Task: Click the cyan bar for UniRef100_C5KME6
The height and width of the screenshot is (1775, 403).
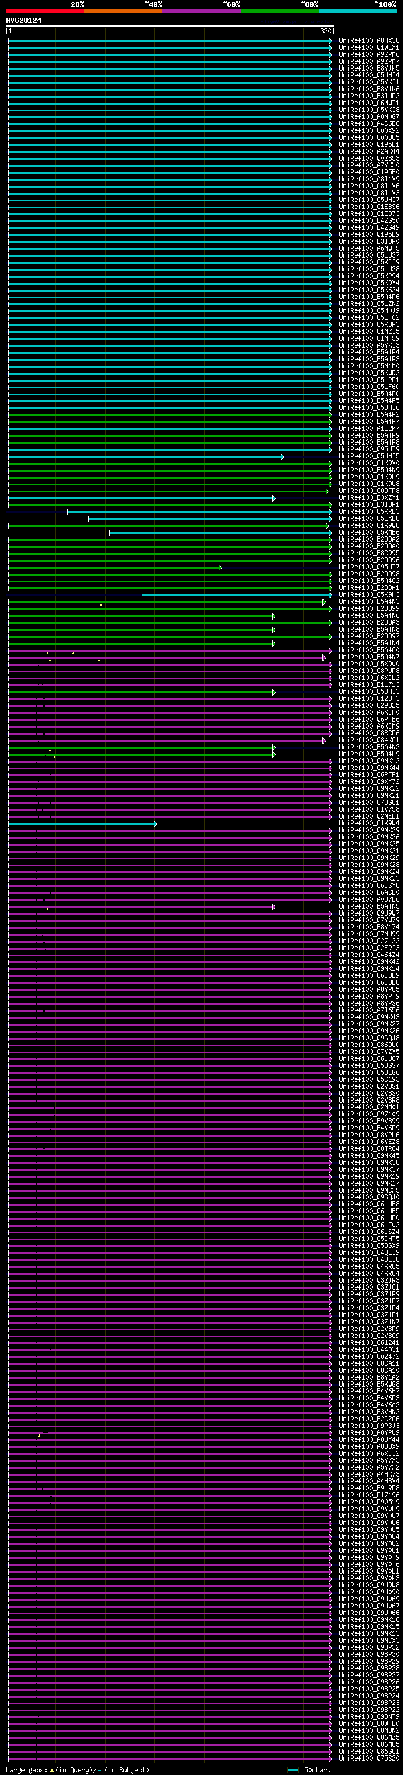Action: pos(220,533)
